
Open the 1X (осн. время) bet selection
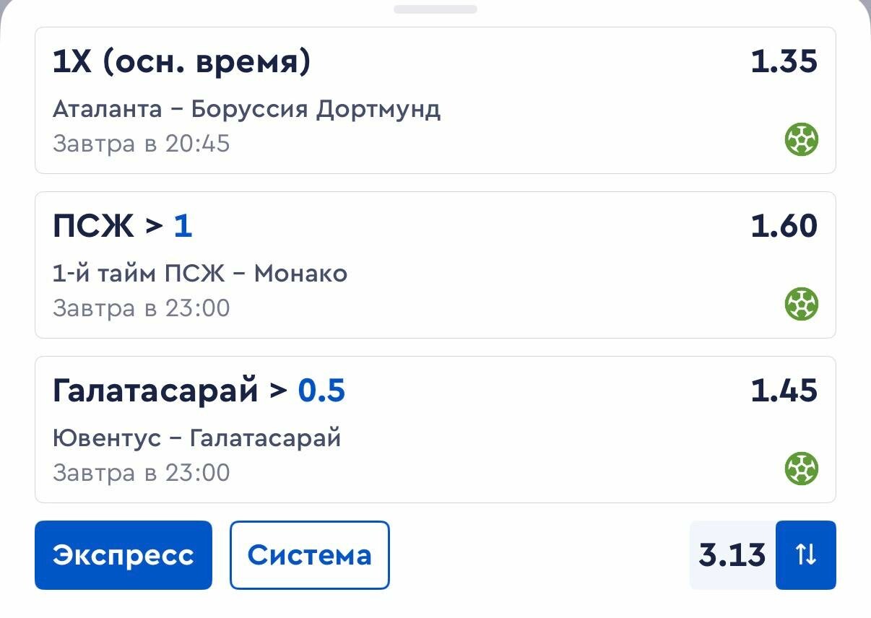pos(181,62)
